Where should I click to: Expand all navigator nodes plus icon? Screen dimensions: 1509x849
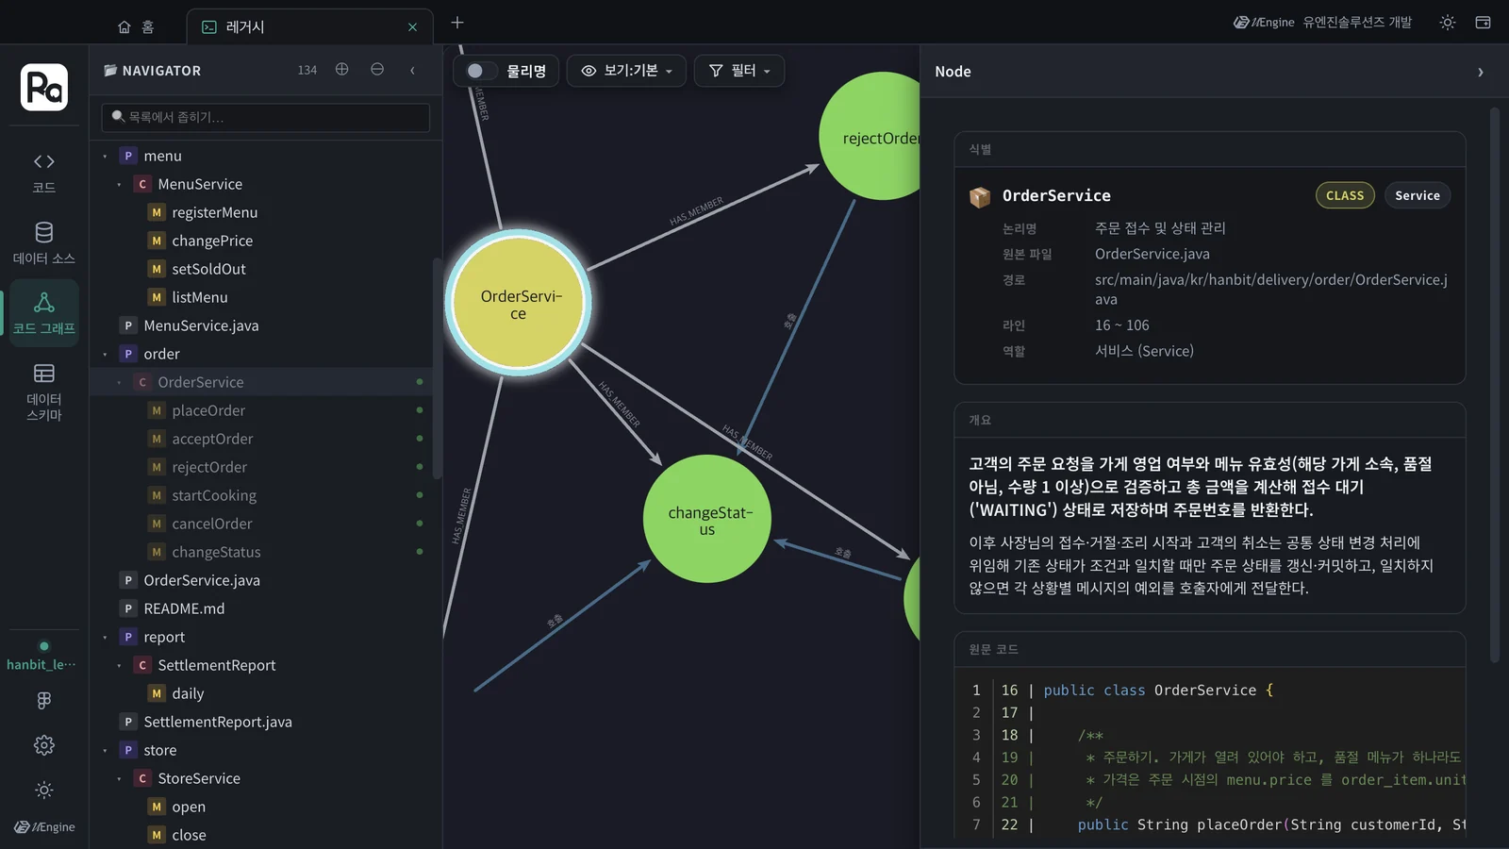342,70
